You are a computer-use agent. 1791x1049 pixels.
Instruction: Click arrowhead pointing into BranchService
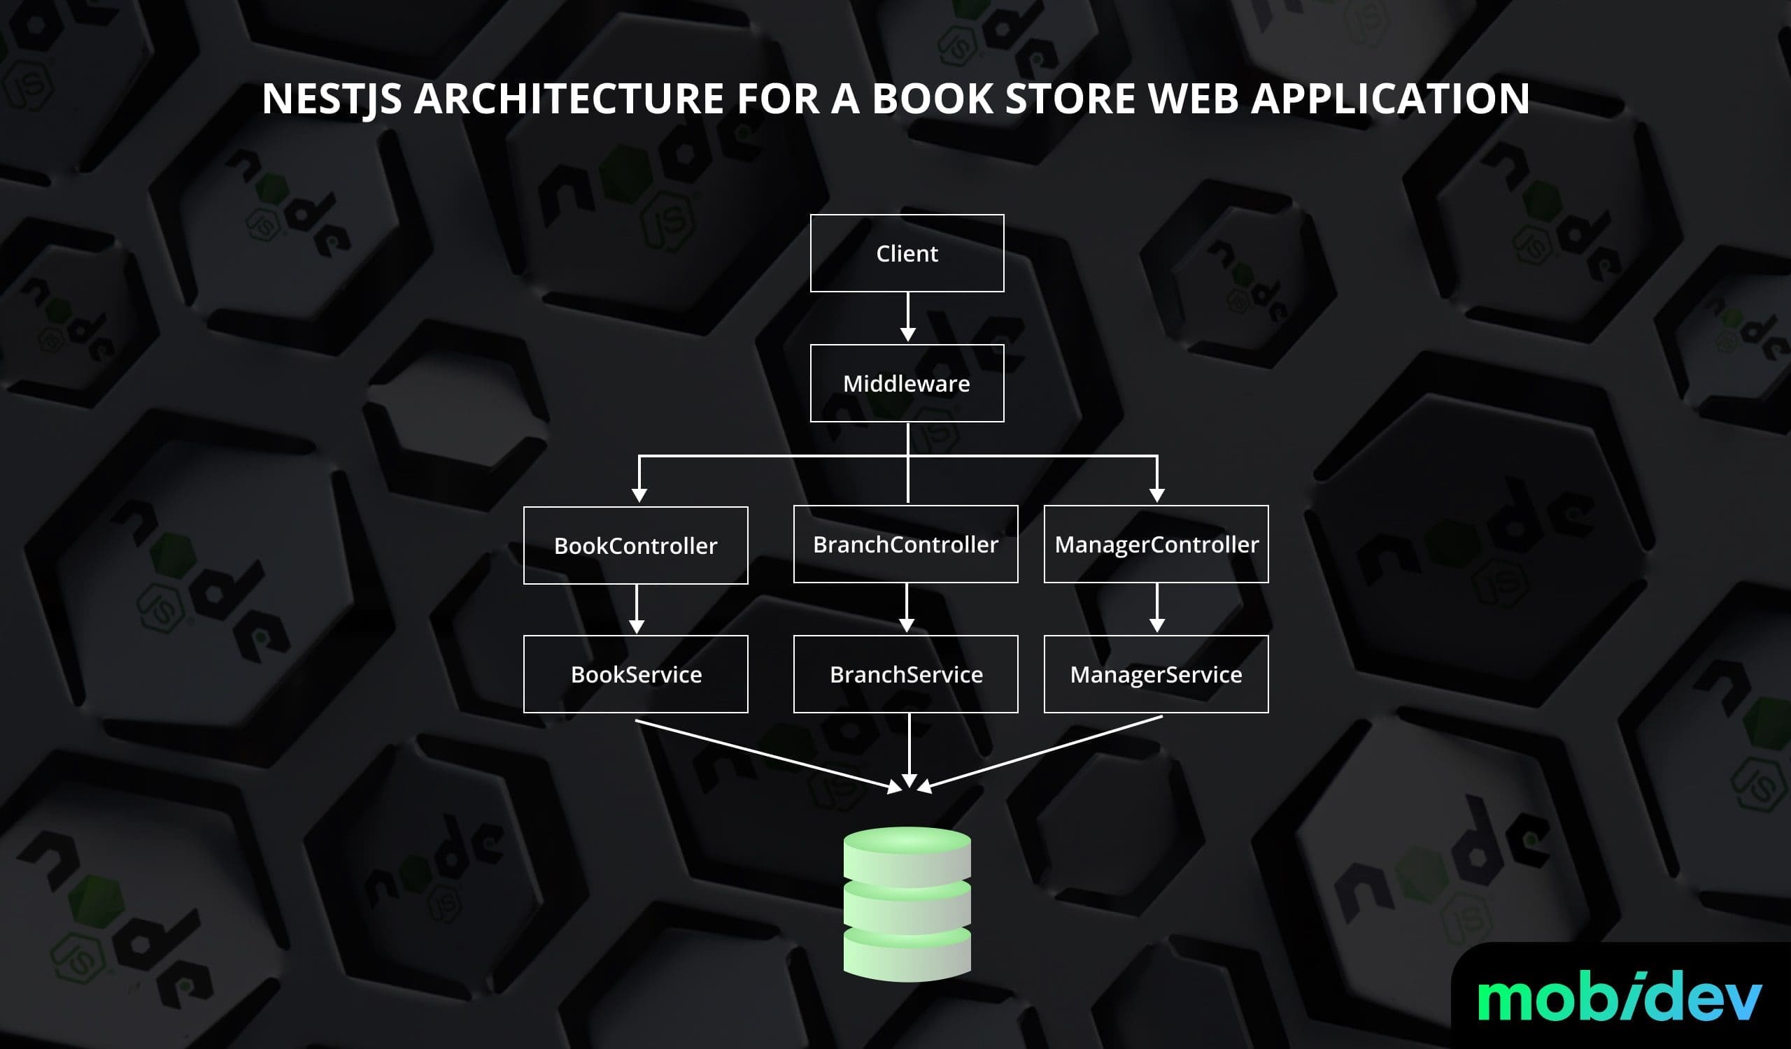coord(906,625)
